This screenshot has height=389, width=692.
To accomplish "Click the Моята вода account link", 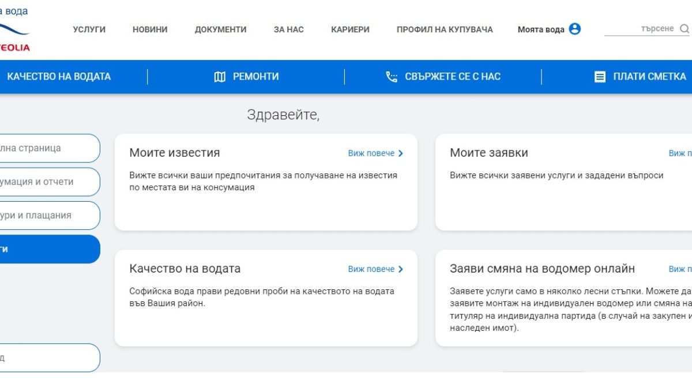I will point(541,29).
